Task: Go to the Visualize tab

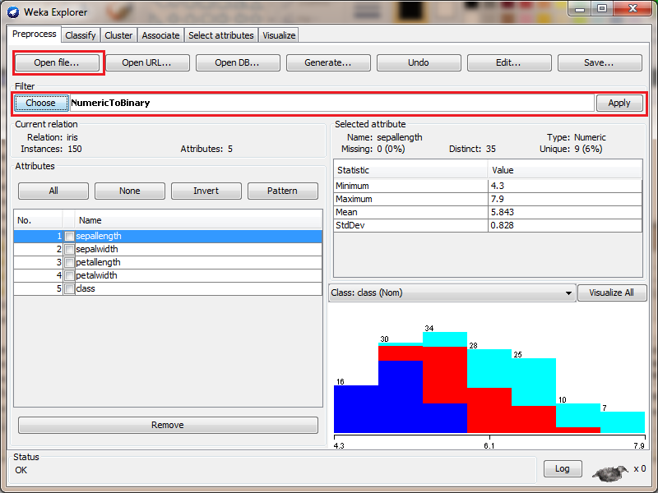Action: (279, 35)
